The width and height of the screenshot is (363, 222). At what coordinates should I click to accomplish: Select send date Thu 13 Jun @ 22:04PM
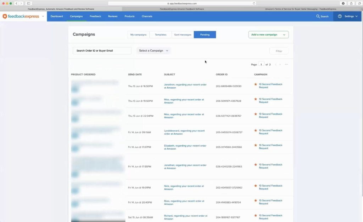(140, 116)
